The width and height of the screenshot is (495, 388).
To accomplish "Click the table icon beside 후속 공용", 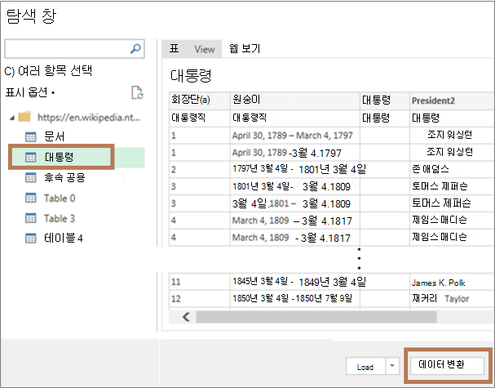I will 31,178.
